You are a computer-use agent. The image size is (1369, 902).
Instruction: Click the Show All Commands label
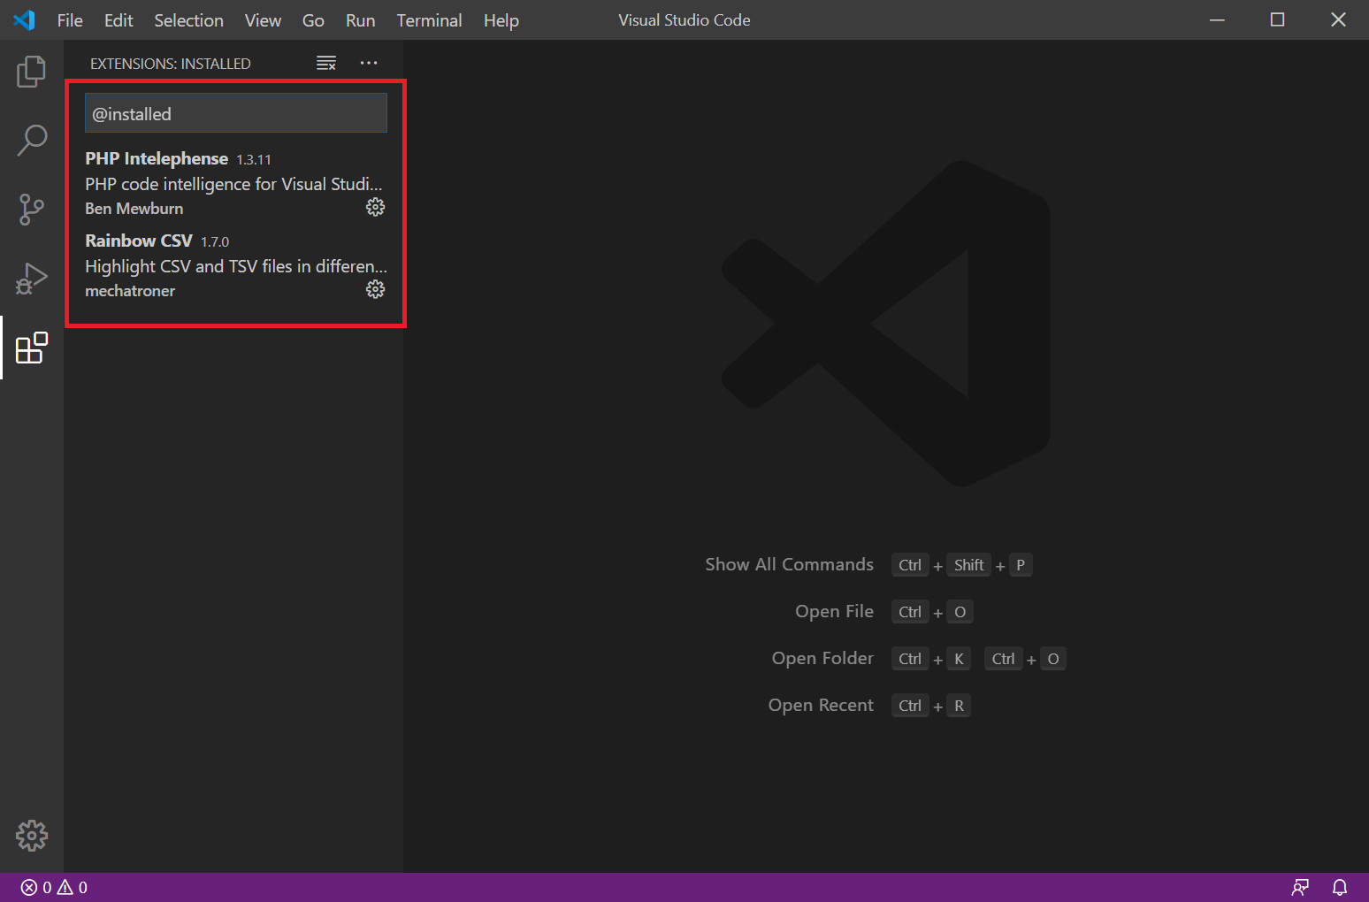click(x=789, y=564)
